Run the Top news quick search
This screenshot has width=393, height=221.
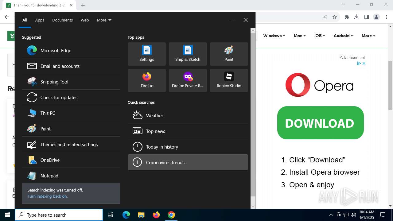pos(188,131)
